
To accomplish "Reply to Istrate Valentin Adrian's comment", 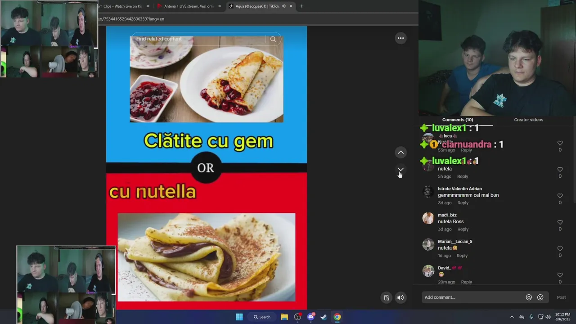I will coord(463,203).
